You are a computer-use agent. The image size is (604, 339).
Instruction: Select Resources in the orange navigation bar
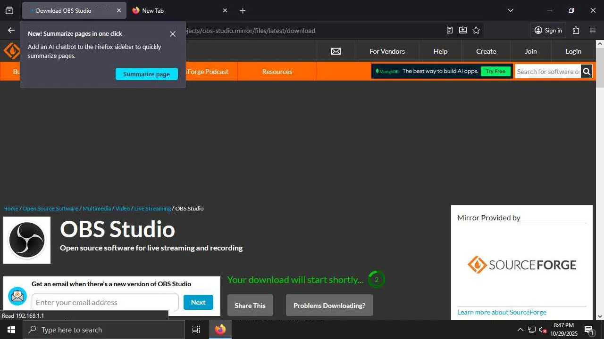click(277, 72)
